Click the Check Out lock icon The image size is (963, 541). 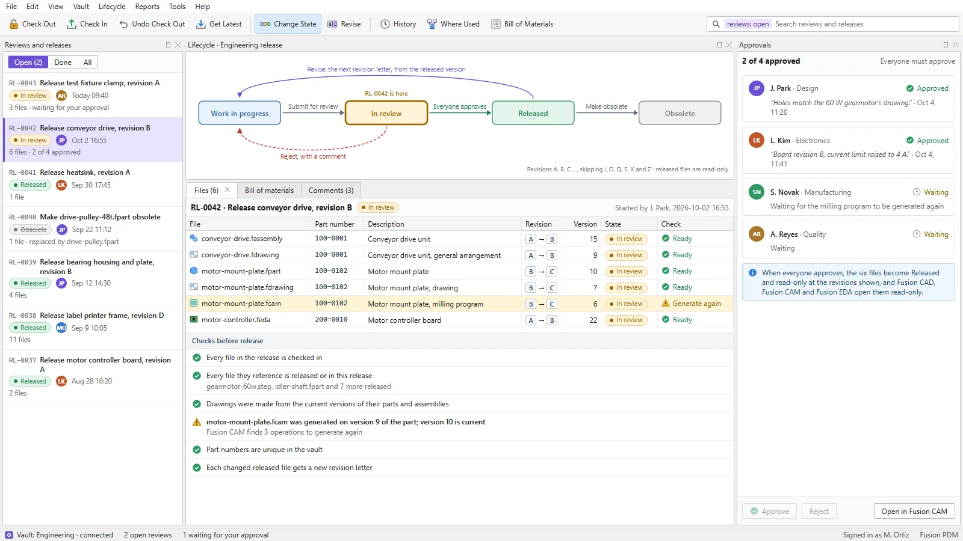[x=14, y=24]
